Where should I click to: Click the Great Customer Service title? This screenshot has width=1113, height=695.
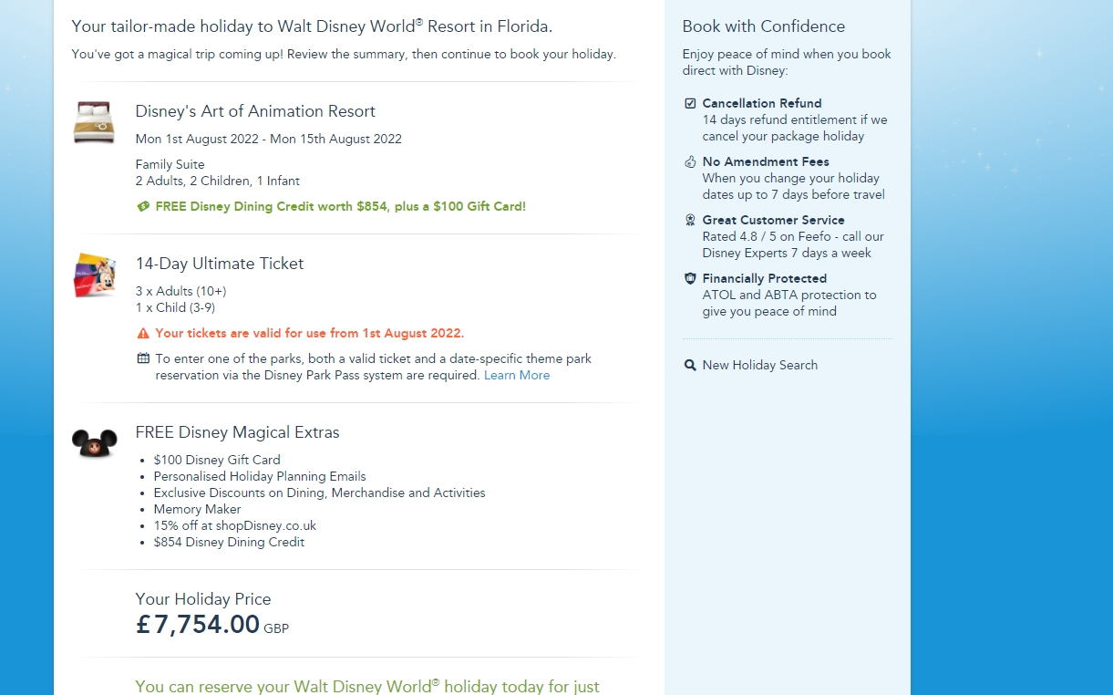coord(773,220)
